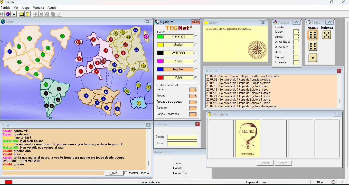Click the green 7 token in South America
349x185 pixels.
tap(46, 84)
